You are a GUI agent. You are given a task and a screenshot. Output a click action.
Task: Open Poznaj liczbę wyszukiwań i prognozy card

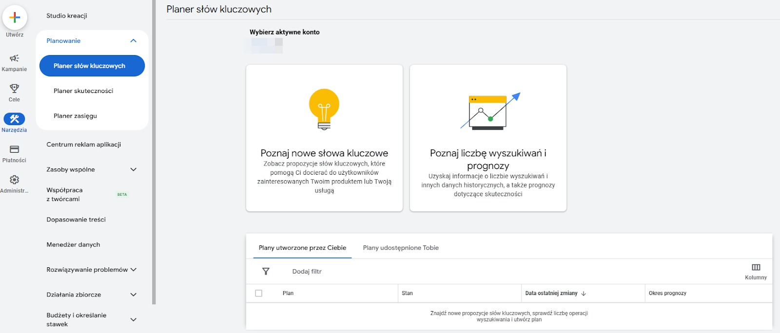(x=488, y=138)
